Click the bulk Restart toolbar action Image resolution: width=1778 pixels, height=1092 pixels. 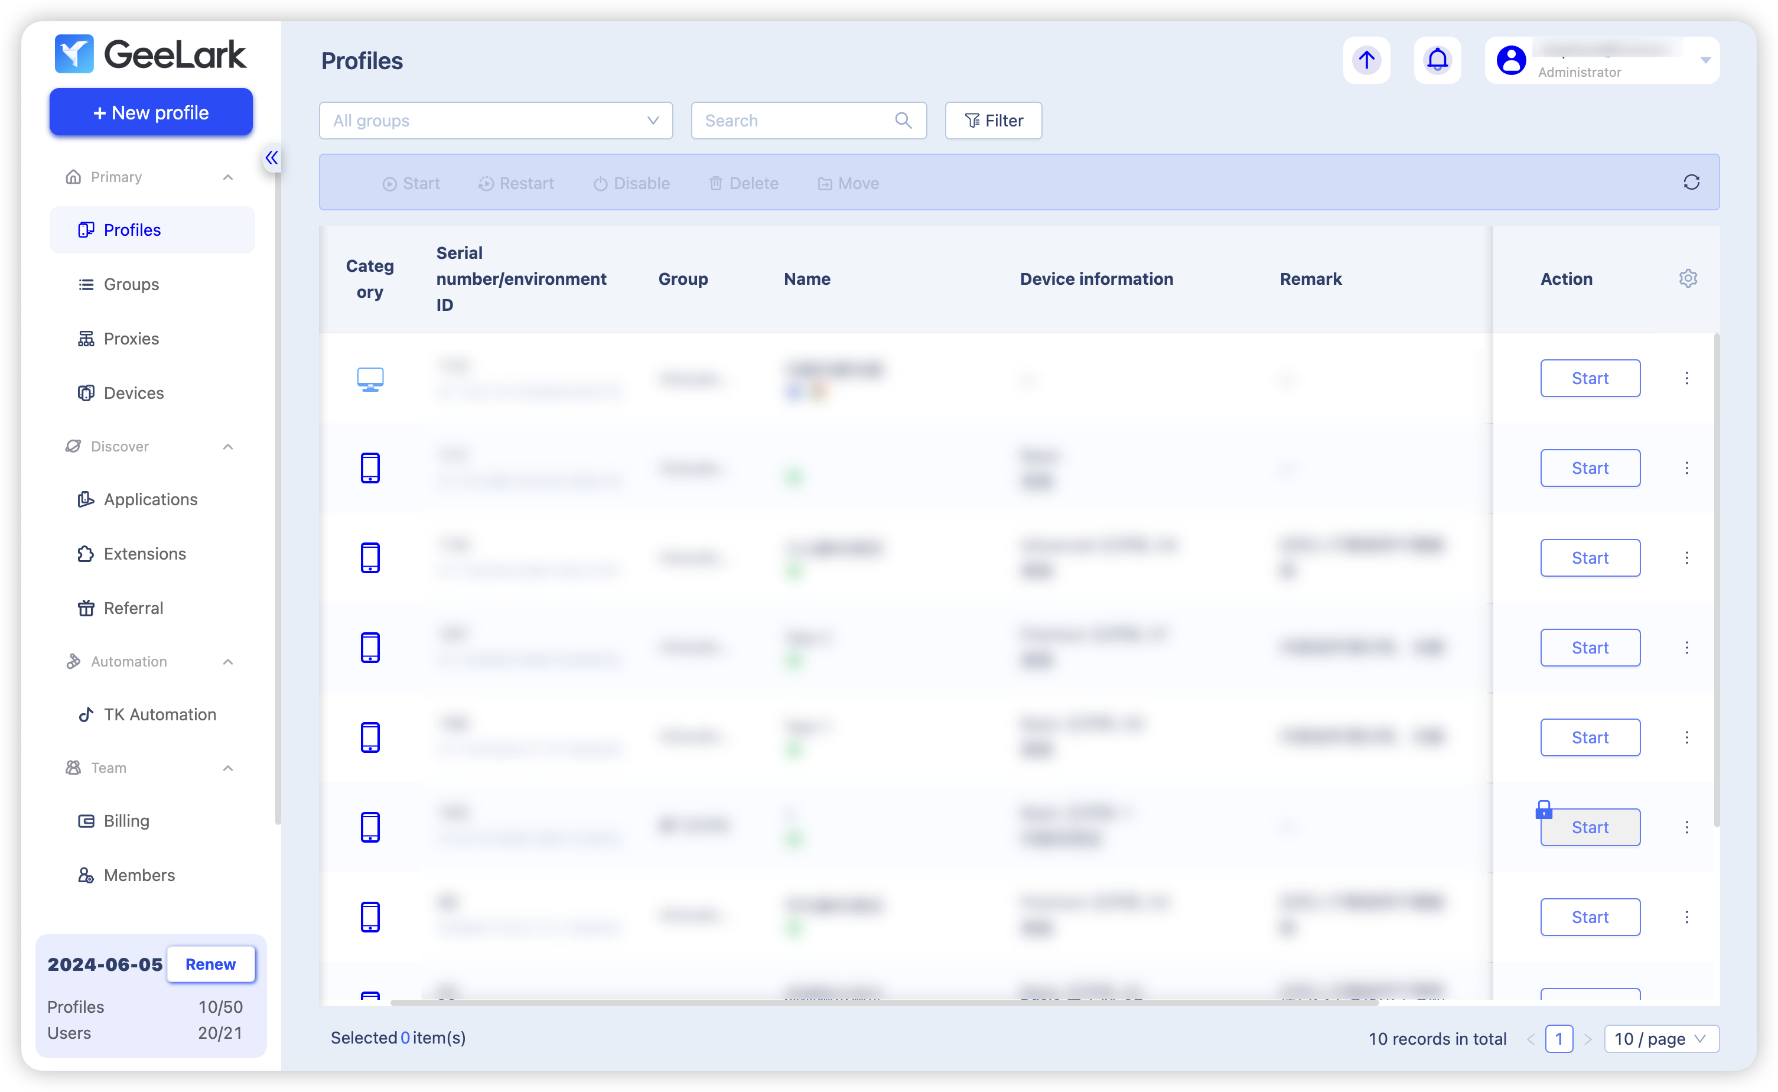pyautogui.click(x=516, y=183)
